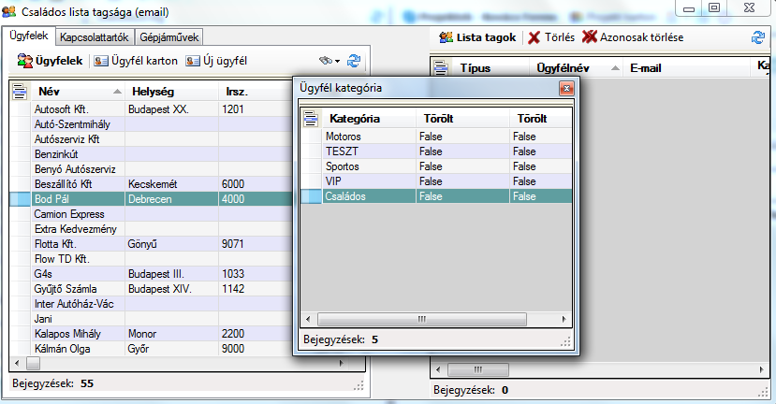This screenshot has height=404, width=776.
Task: Refresh the Ügyfelek client list
Action: coord(353,61)
